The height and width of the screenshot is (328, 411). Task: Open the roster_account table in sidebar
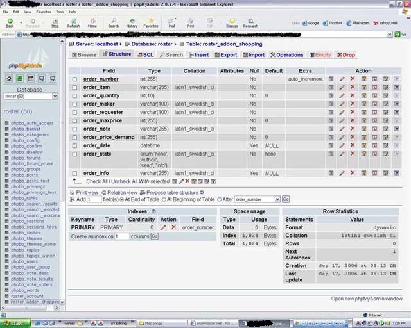pyautogui.click(x=27, y=296)
